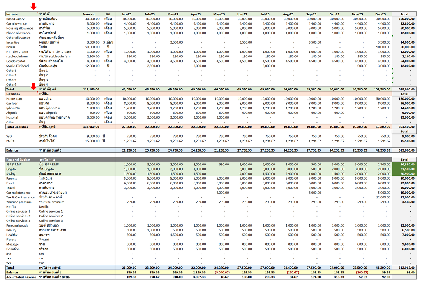Click the Phone allowance row label
This screenshot has height=284, width=439.
tap(18, 33)
